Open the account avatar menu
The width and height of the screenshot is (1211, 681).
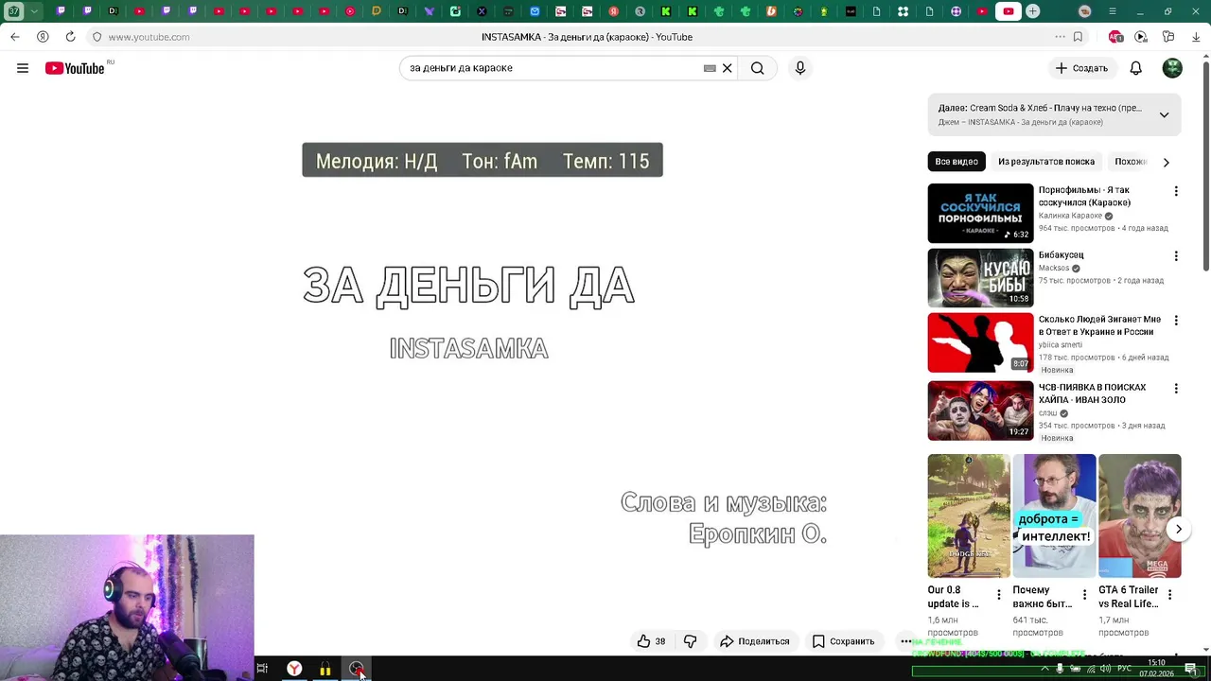pos(1172,68)
